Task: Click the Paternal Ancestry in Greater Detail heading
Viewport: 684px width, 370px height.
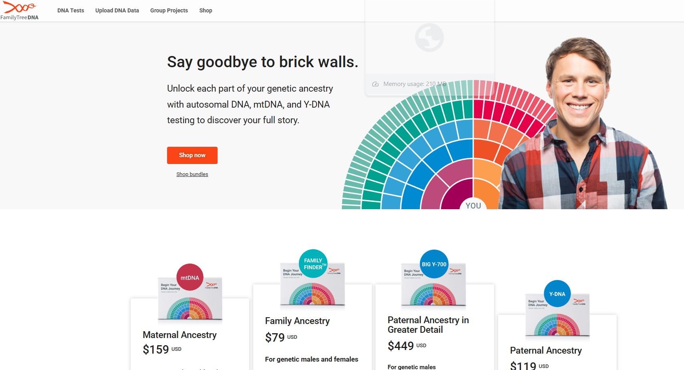Action: pyautogui.click(x=428, y=325)
